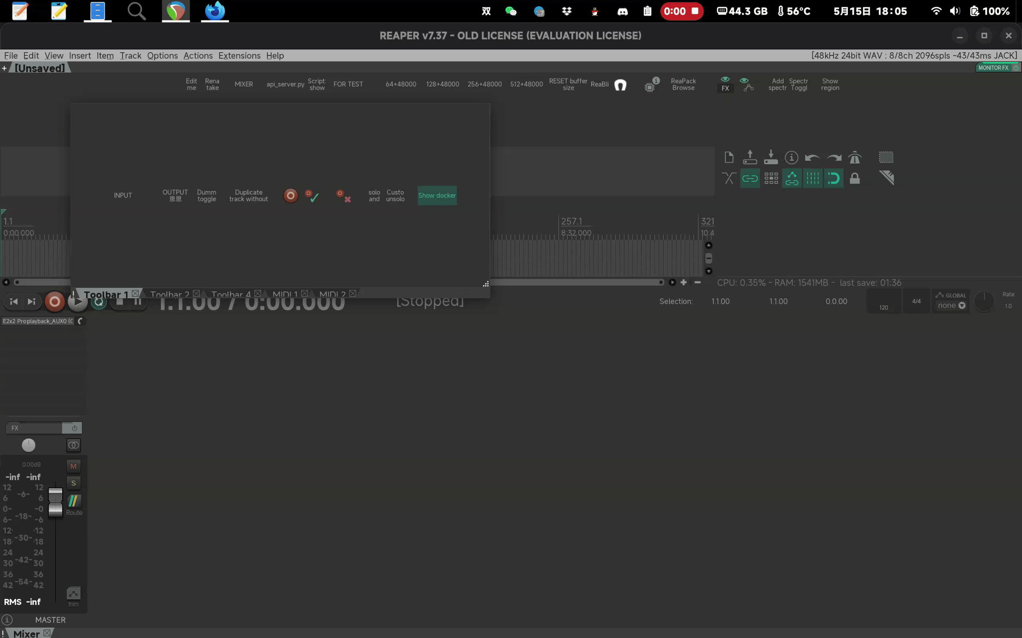1022x638 pixels.
Task: Click the MIXER toolbar button
Action: click(x=244, y=85)
